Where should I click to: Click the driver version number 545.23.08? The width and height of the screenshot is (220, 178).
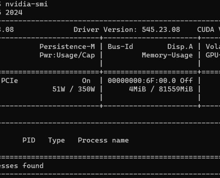click(x=161, y=30)
